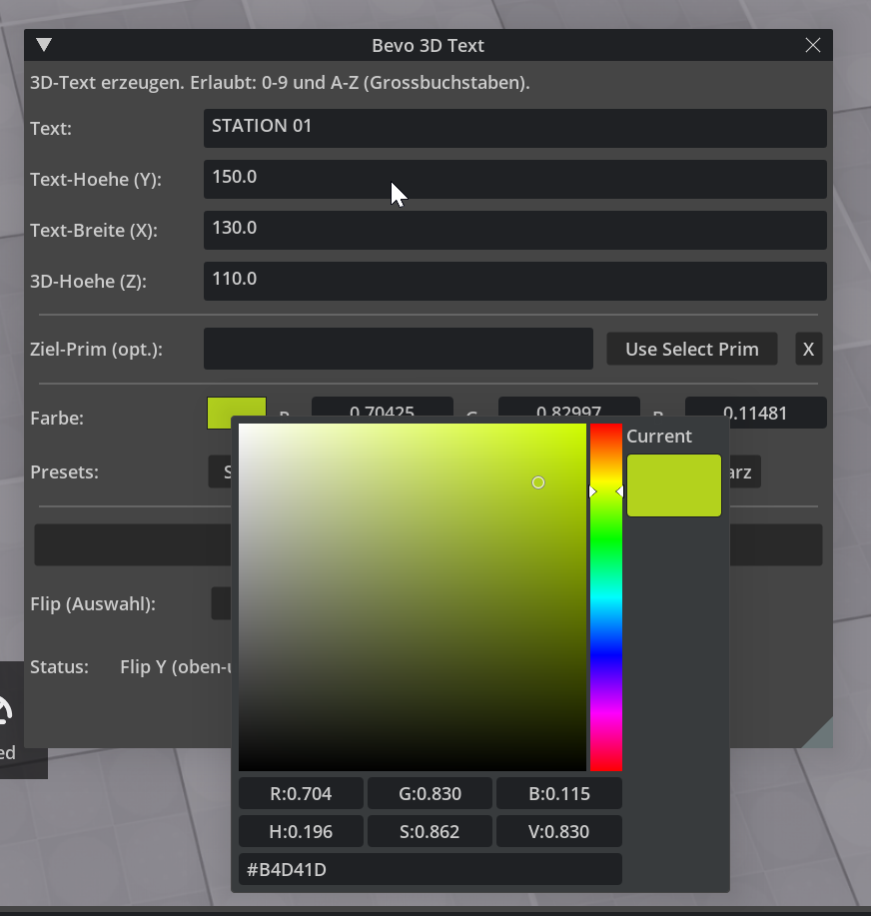Click the R:0.704 value box
871x916 pixels.
pyautogui.click(x=301, y=793)
